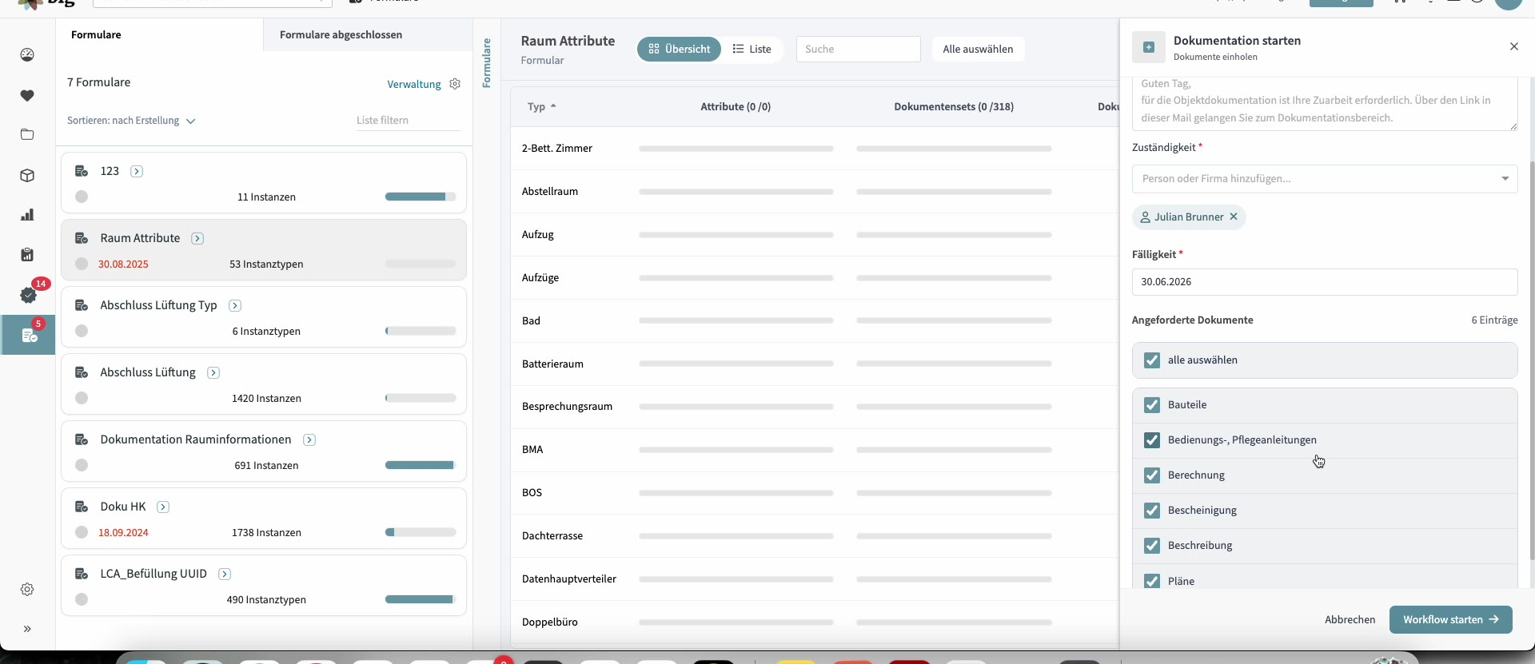This screenshot has height=664, width=1535.
Task: Expand the LCA_Befüllung UUID chevron
Action: (x=225, y=574)
